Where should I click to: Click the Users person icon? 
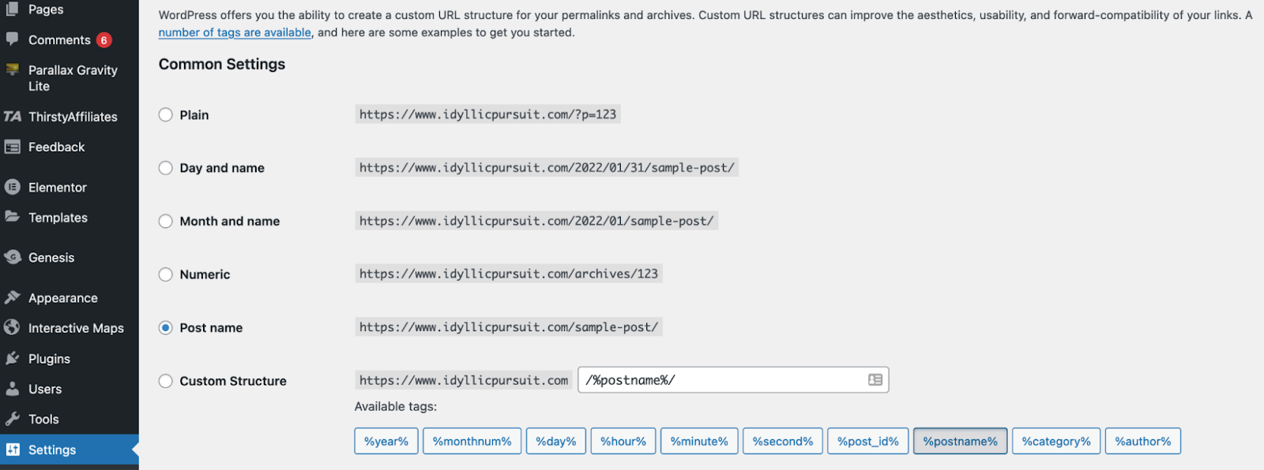[x=12, y=389]
